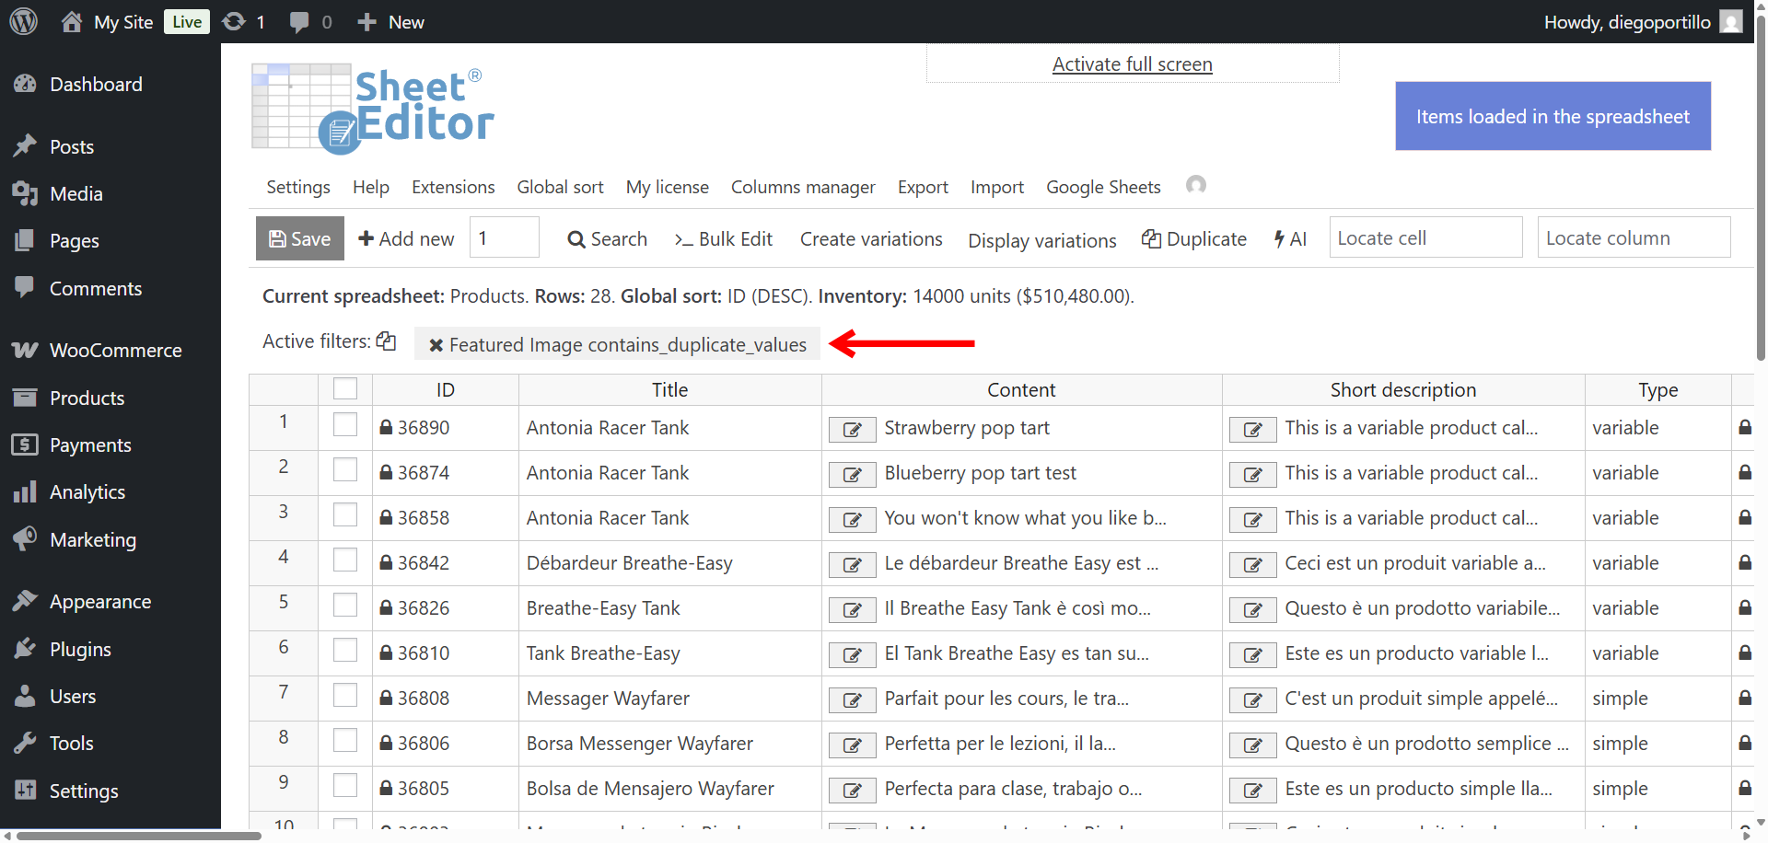The width and height of the screenshot is (1768, 843).
Task: Click the WordPress logo icon
Action: click(24, 21)
